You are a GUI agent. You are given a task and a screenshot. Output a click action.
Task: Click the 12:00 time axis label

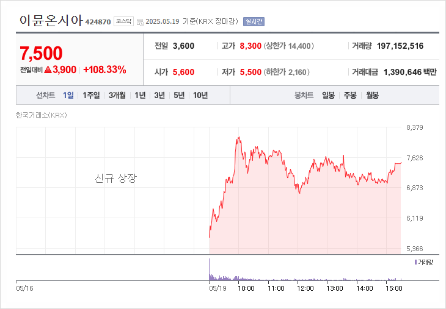point(305,288)
